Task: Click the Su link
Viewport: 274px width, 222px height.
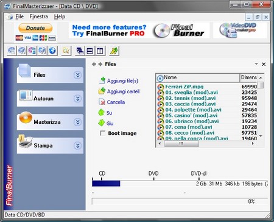Action: [109, 113]
